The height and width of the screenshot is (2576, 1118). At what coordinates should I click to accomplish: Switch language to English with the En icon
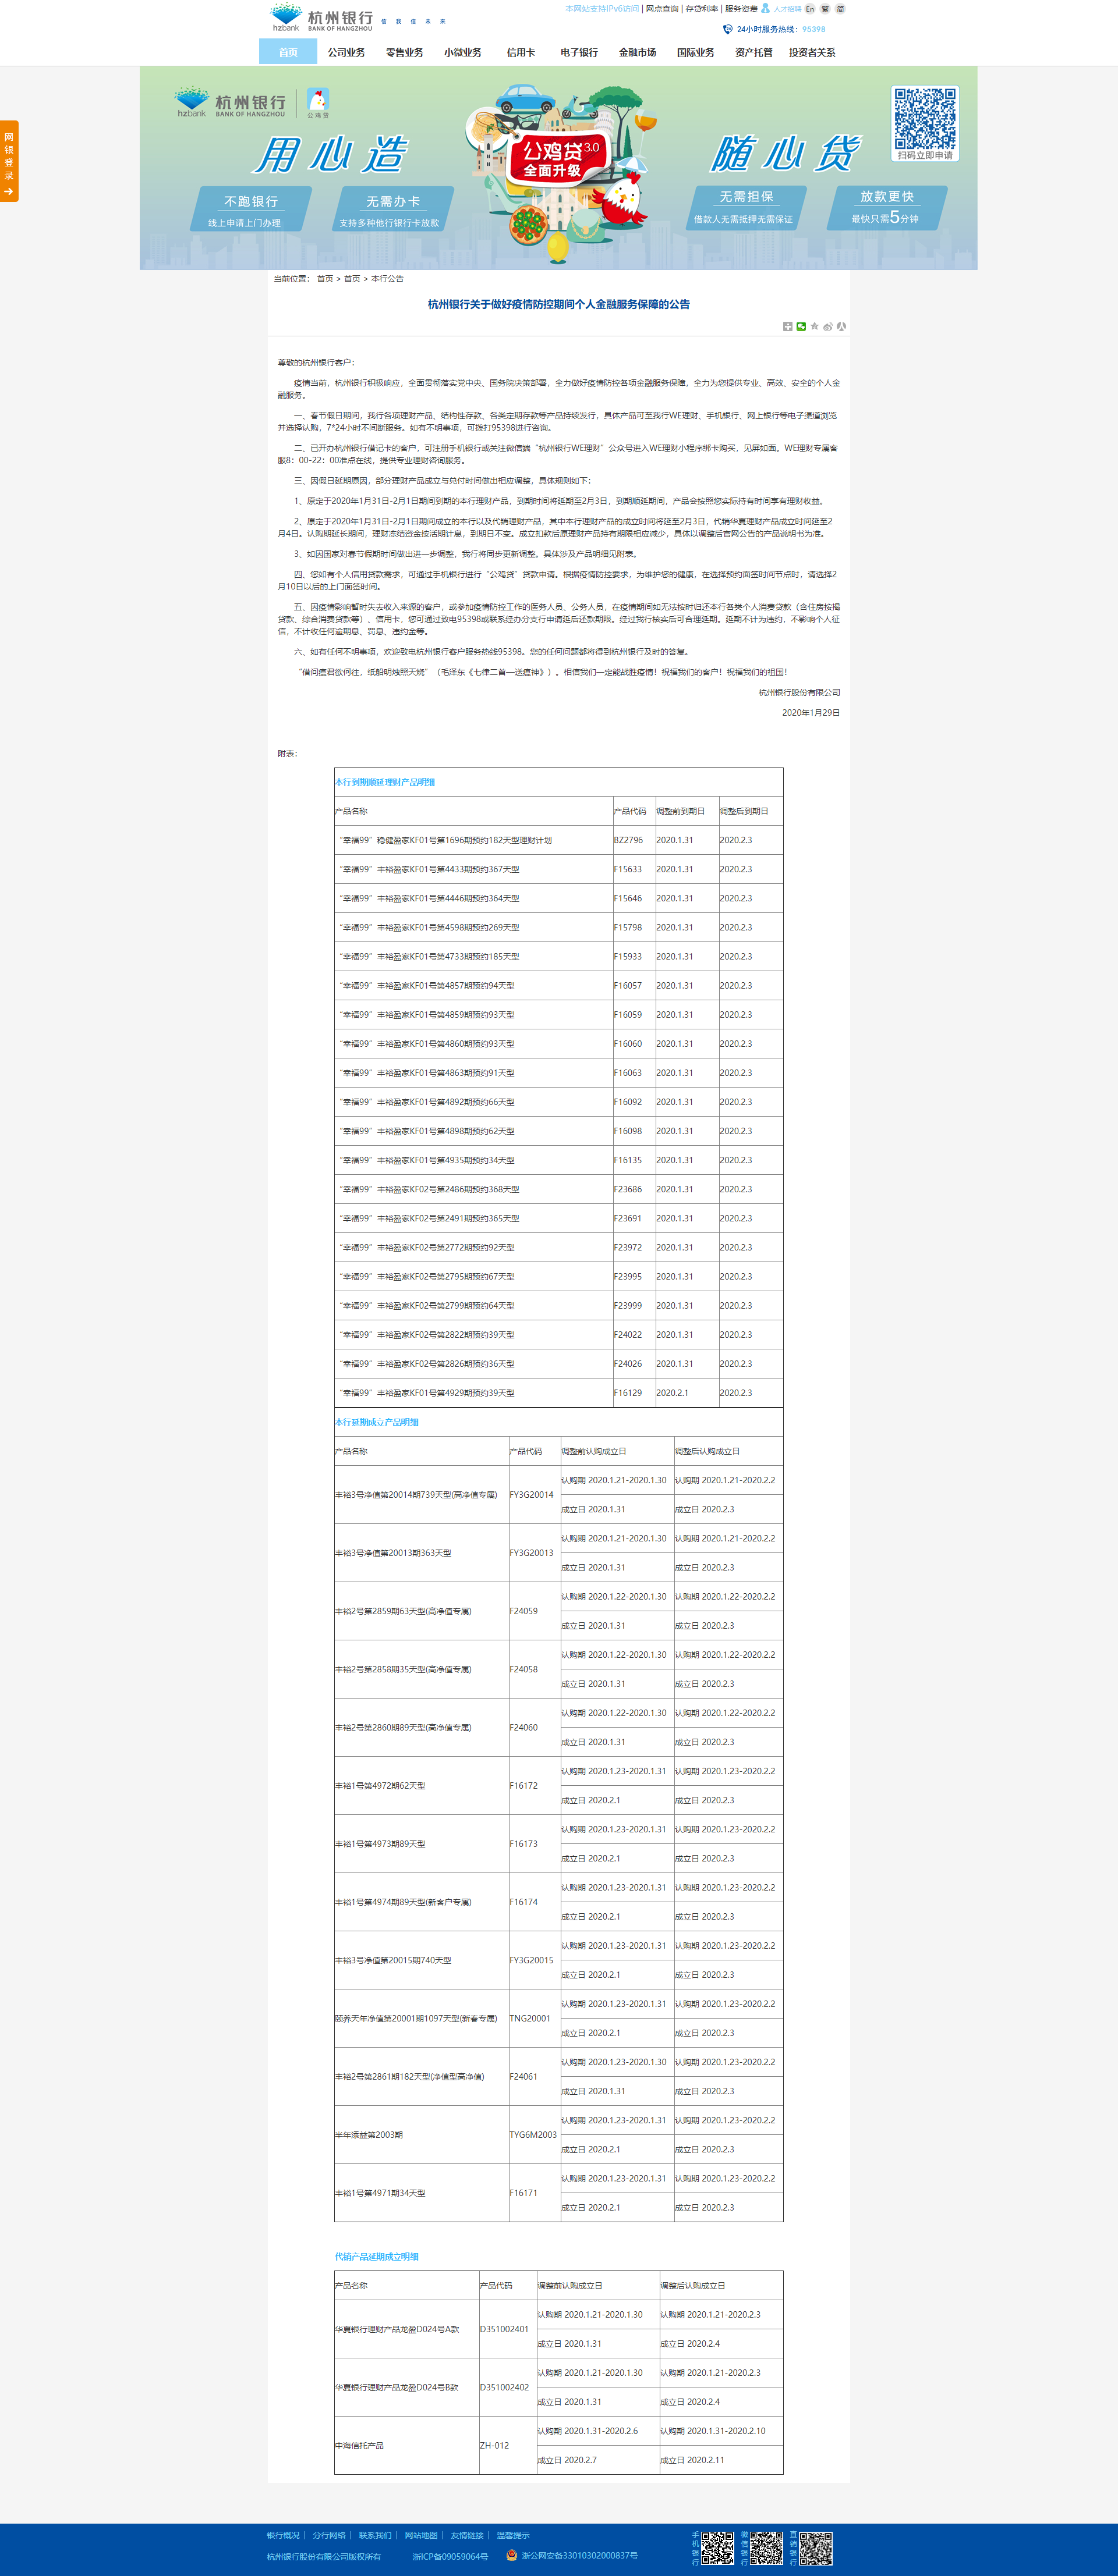click(810, 9)
